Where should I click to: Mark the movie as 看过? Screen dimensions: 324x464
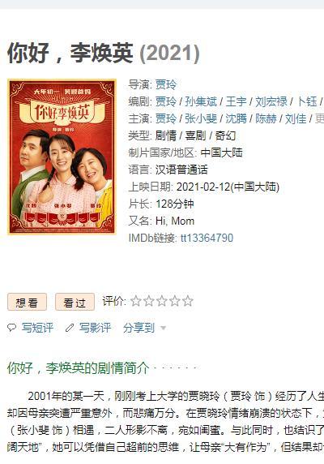(x=75, y=302)
